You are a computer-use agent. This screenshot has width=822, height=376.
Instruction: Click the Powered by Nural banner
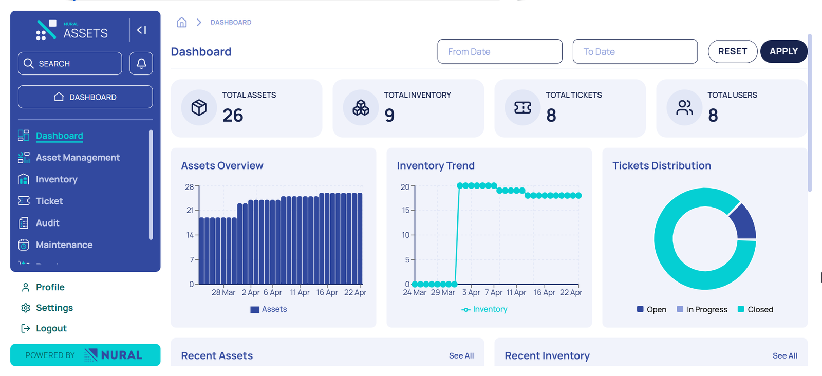[85, 355]
